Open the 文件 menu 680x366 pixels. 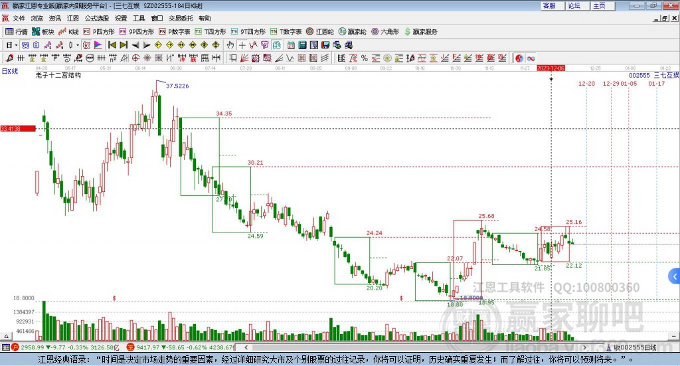tap(19, 18)
